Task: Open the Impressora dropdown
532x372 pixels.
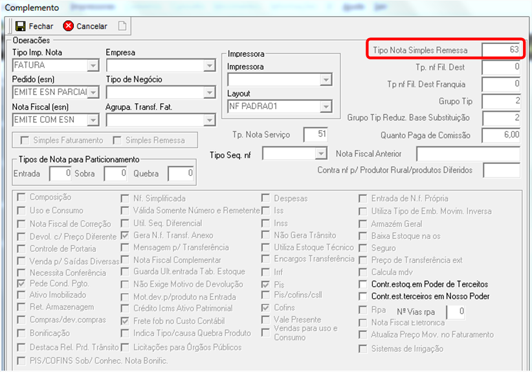Action: point(326,79)
